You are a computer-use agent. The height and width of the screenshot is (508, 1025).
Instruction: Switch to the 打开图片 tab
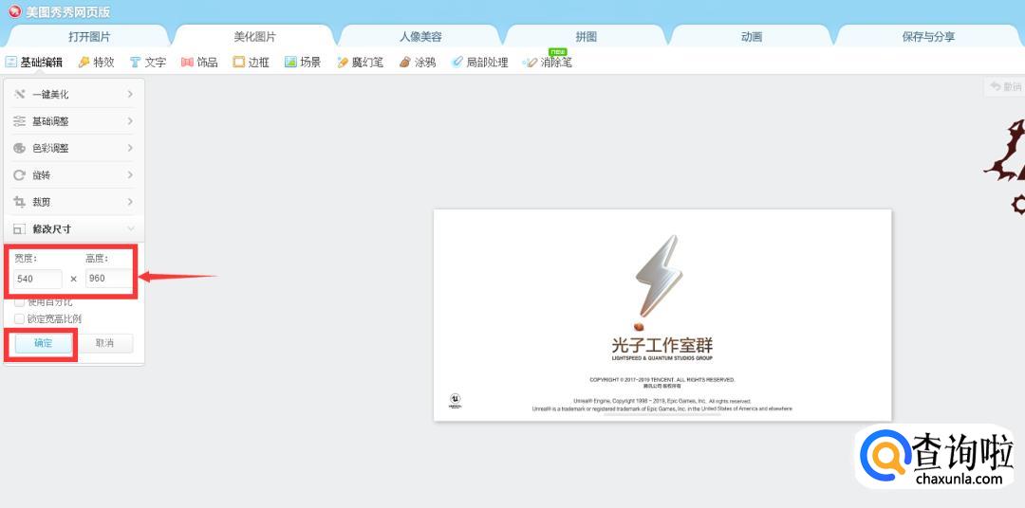[89, 37]
